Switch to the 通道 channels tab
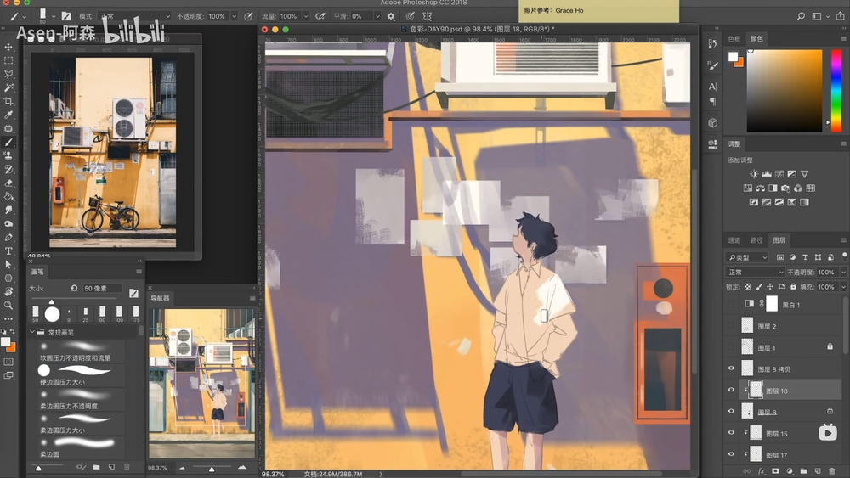The width and height of the screenshot is (850, 478). 734,240
